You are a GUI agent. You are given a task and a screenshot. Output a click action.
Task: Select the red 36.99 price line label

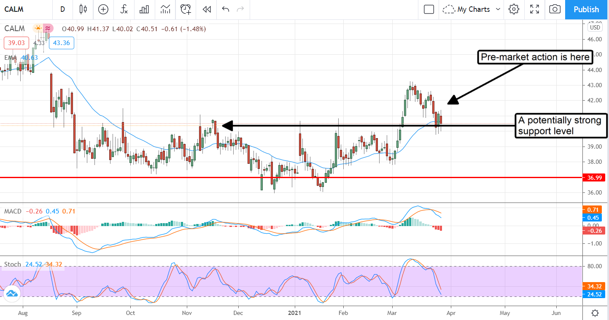pos(593,178)
